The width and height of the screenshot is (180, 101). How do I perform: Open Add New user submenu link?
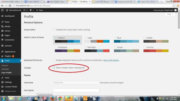[5, 69]
